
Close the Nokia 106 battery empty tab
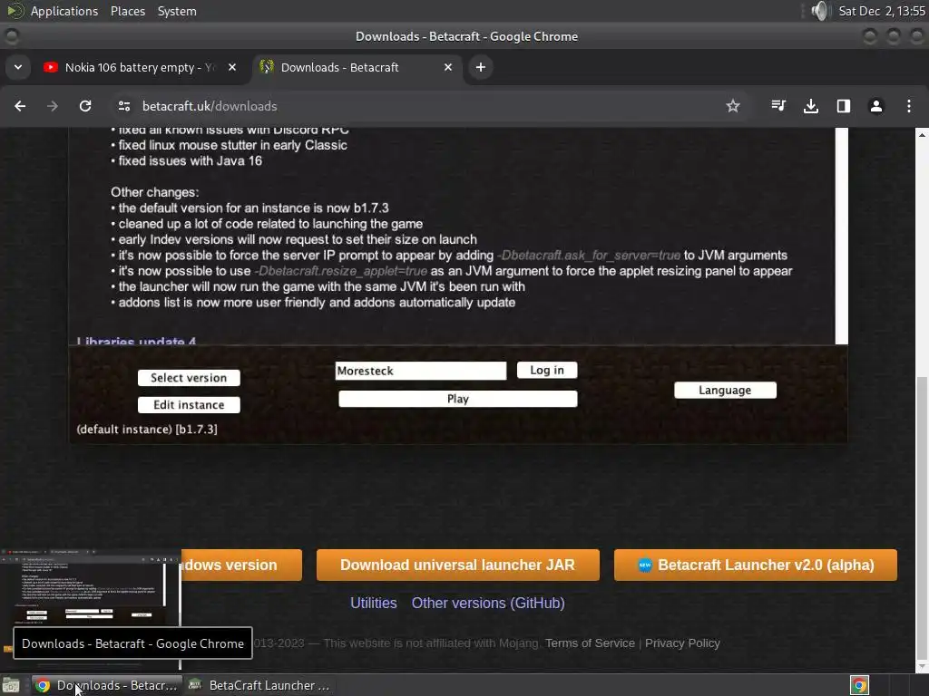(232, 67)
